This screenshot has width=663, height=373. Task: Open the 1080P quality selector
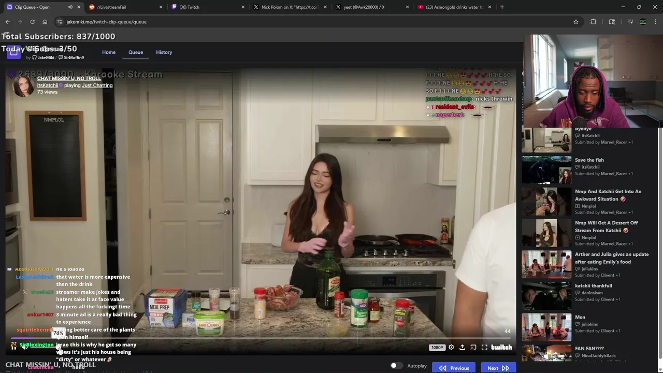pyautogui.click(x=437, y=348)
